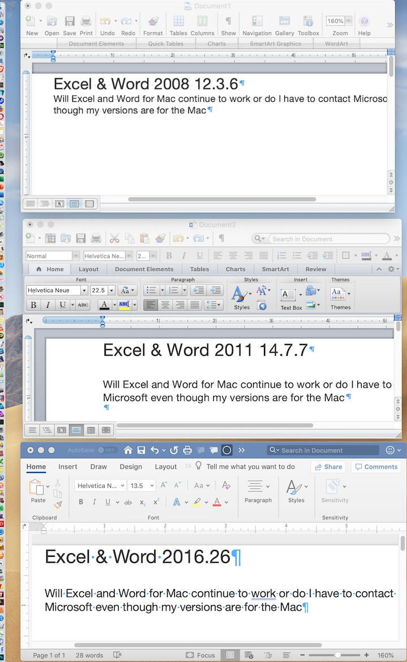Switch to Review tab in Document2

(x=316, y=269)
